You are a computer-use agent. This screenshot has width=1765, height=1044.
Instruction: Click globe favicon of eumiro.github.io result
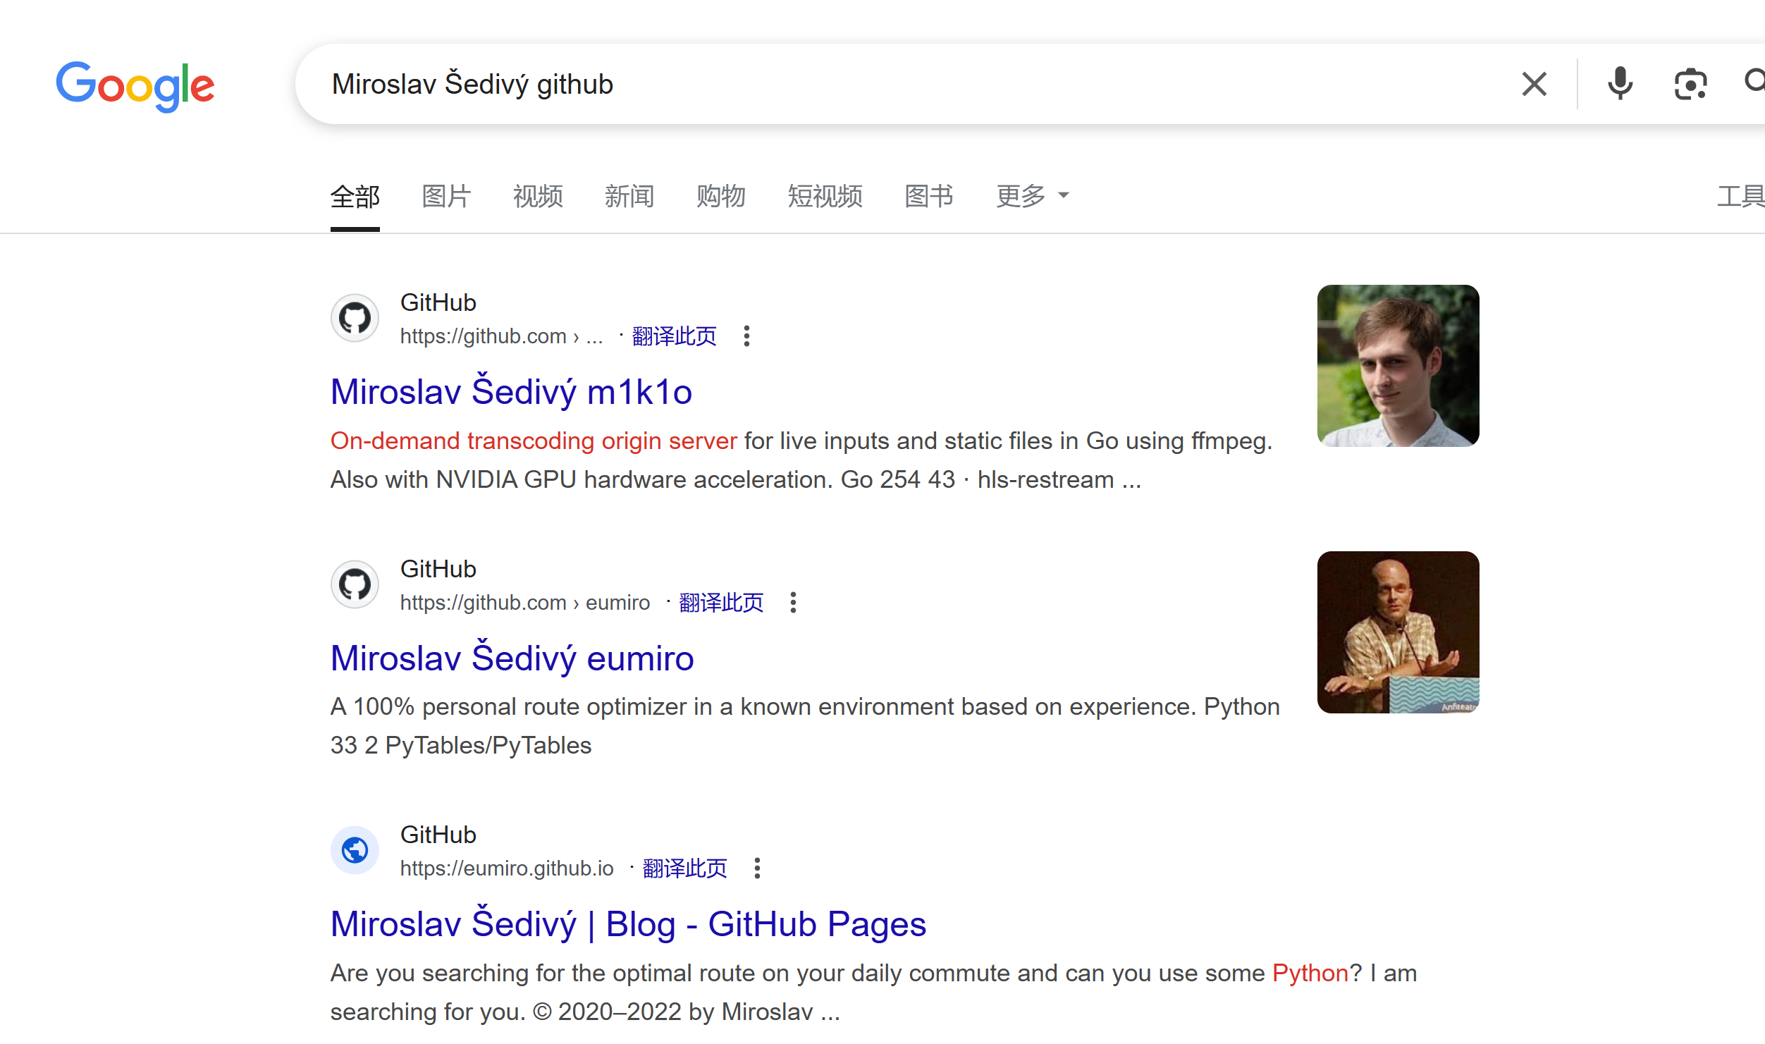click(x=355, y=850)
